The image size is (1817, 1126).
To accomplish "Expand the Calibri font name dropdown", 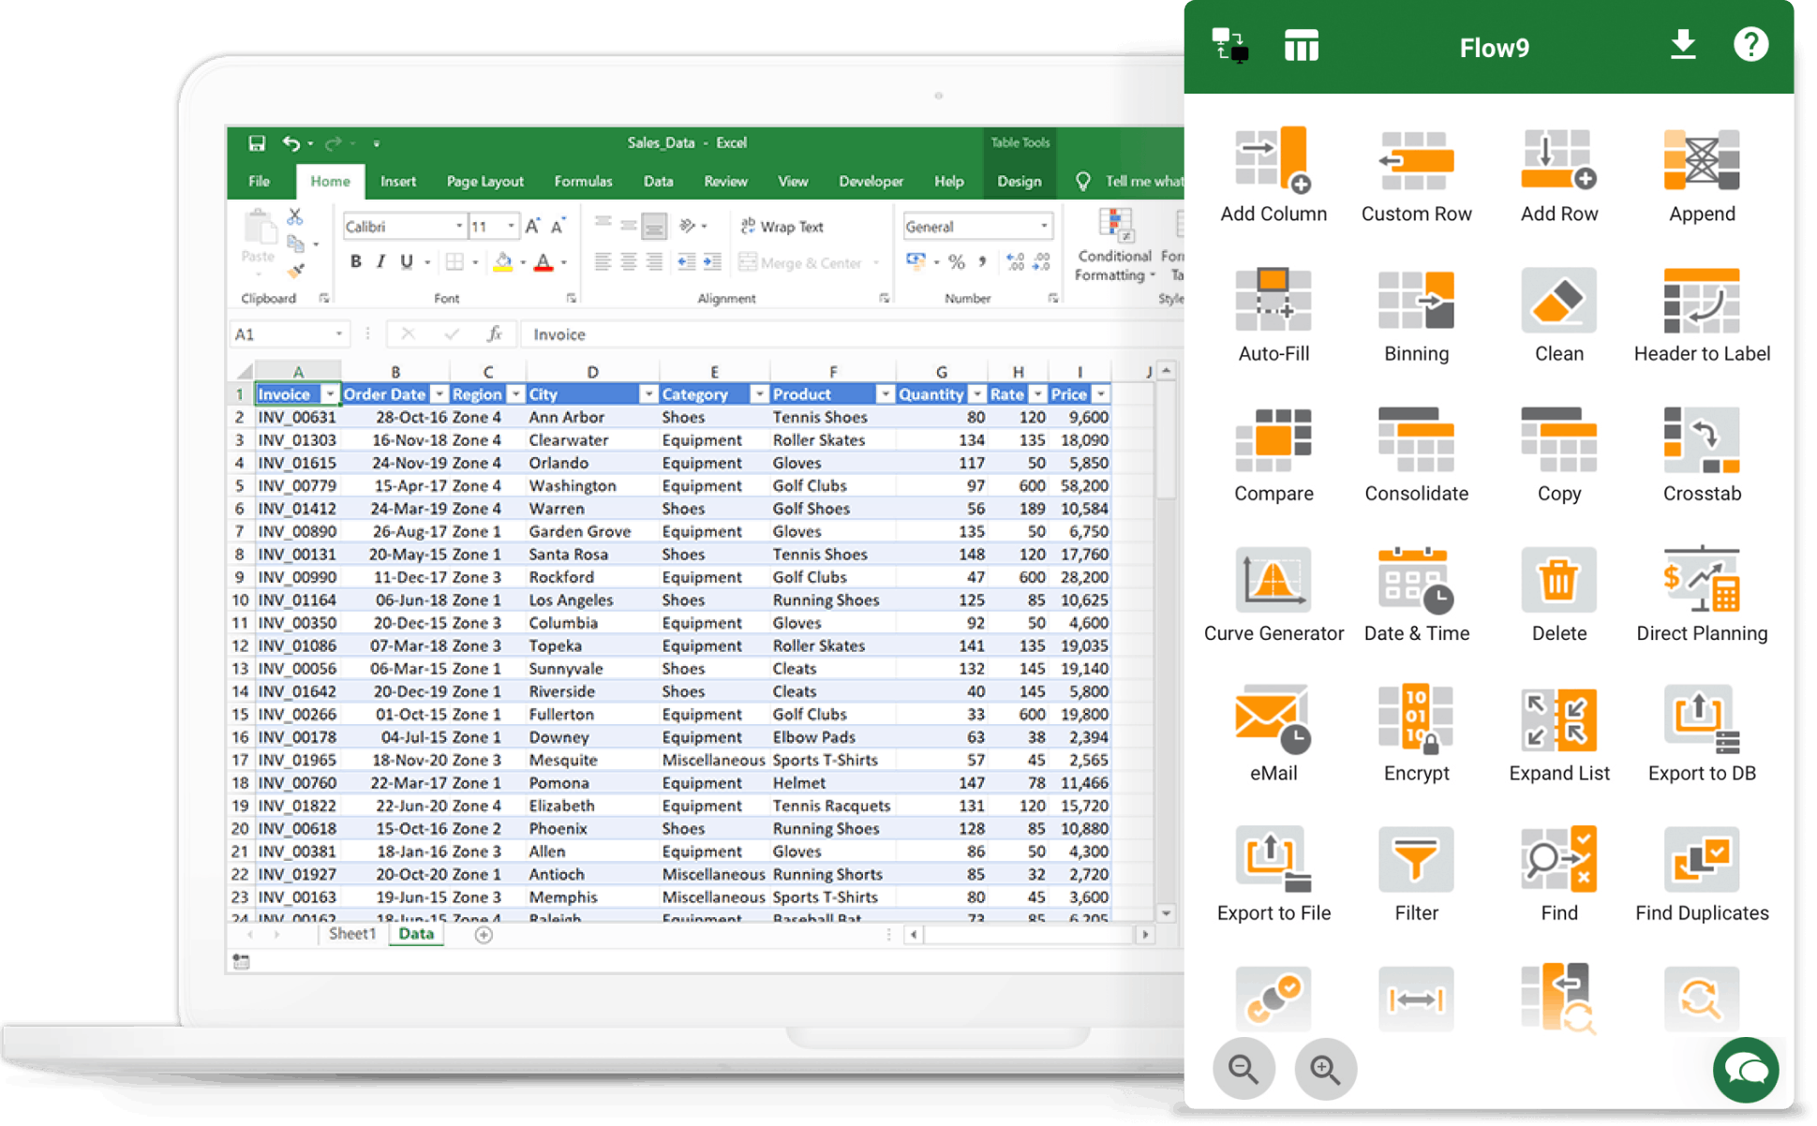I will (459, 227).
